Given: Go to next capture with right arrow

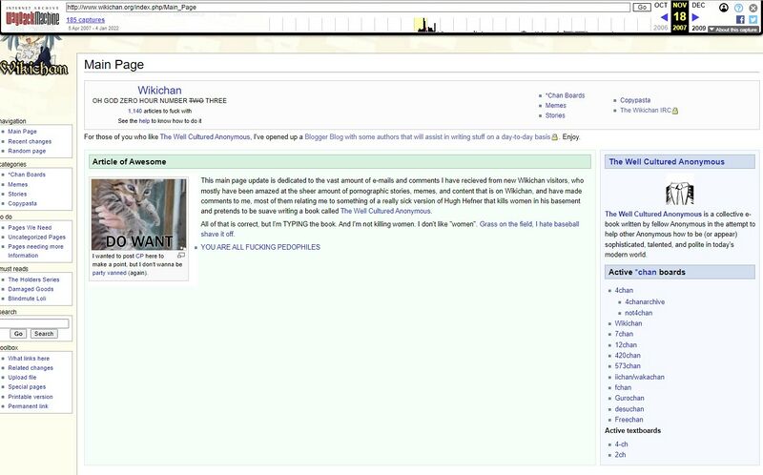Looking at the screenshot, I should [695, 17].
